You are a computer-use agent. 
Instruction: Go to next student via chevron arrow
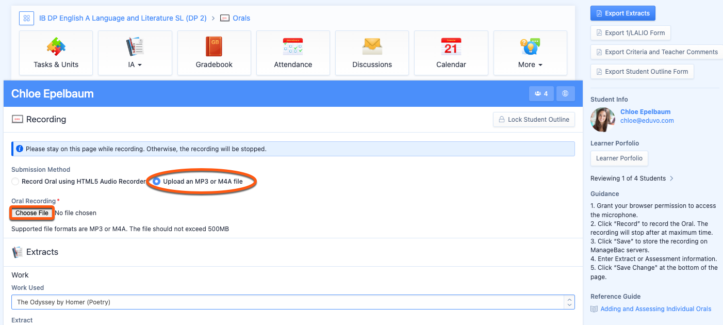[671, 178]
